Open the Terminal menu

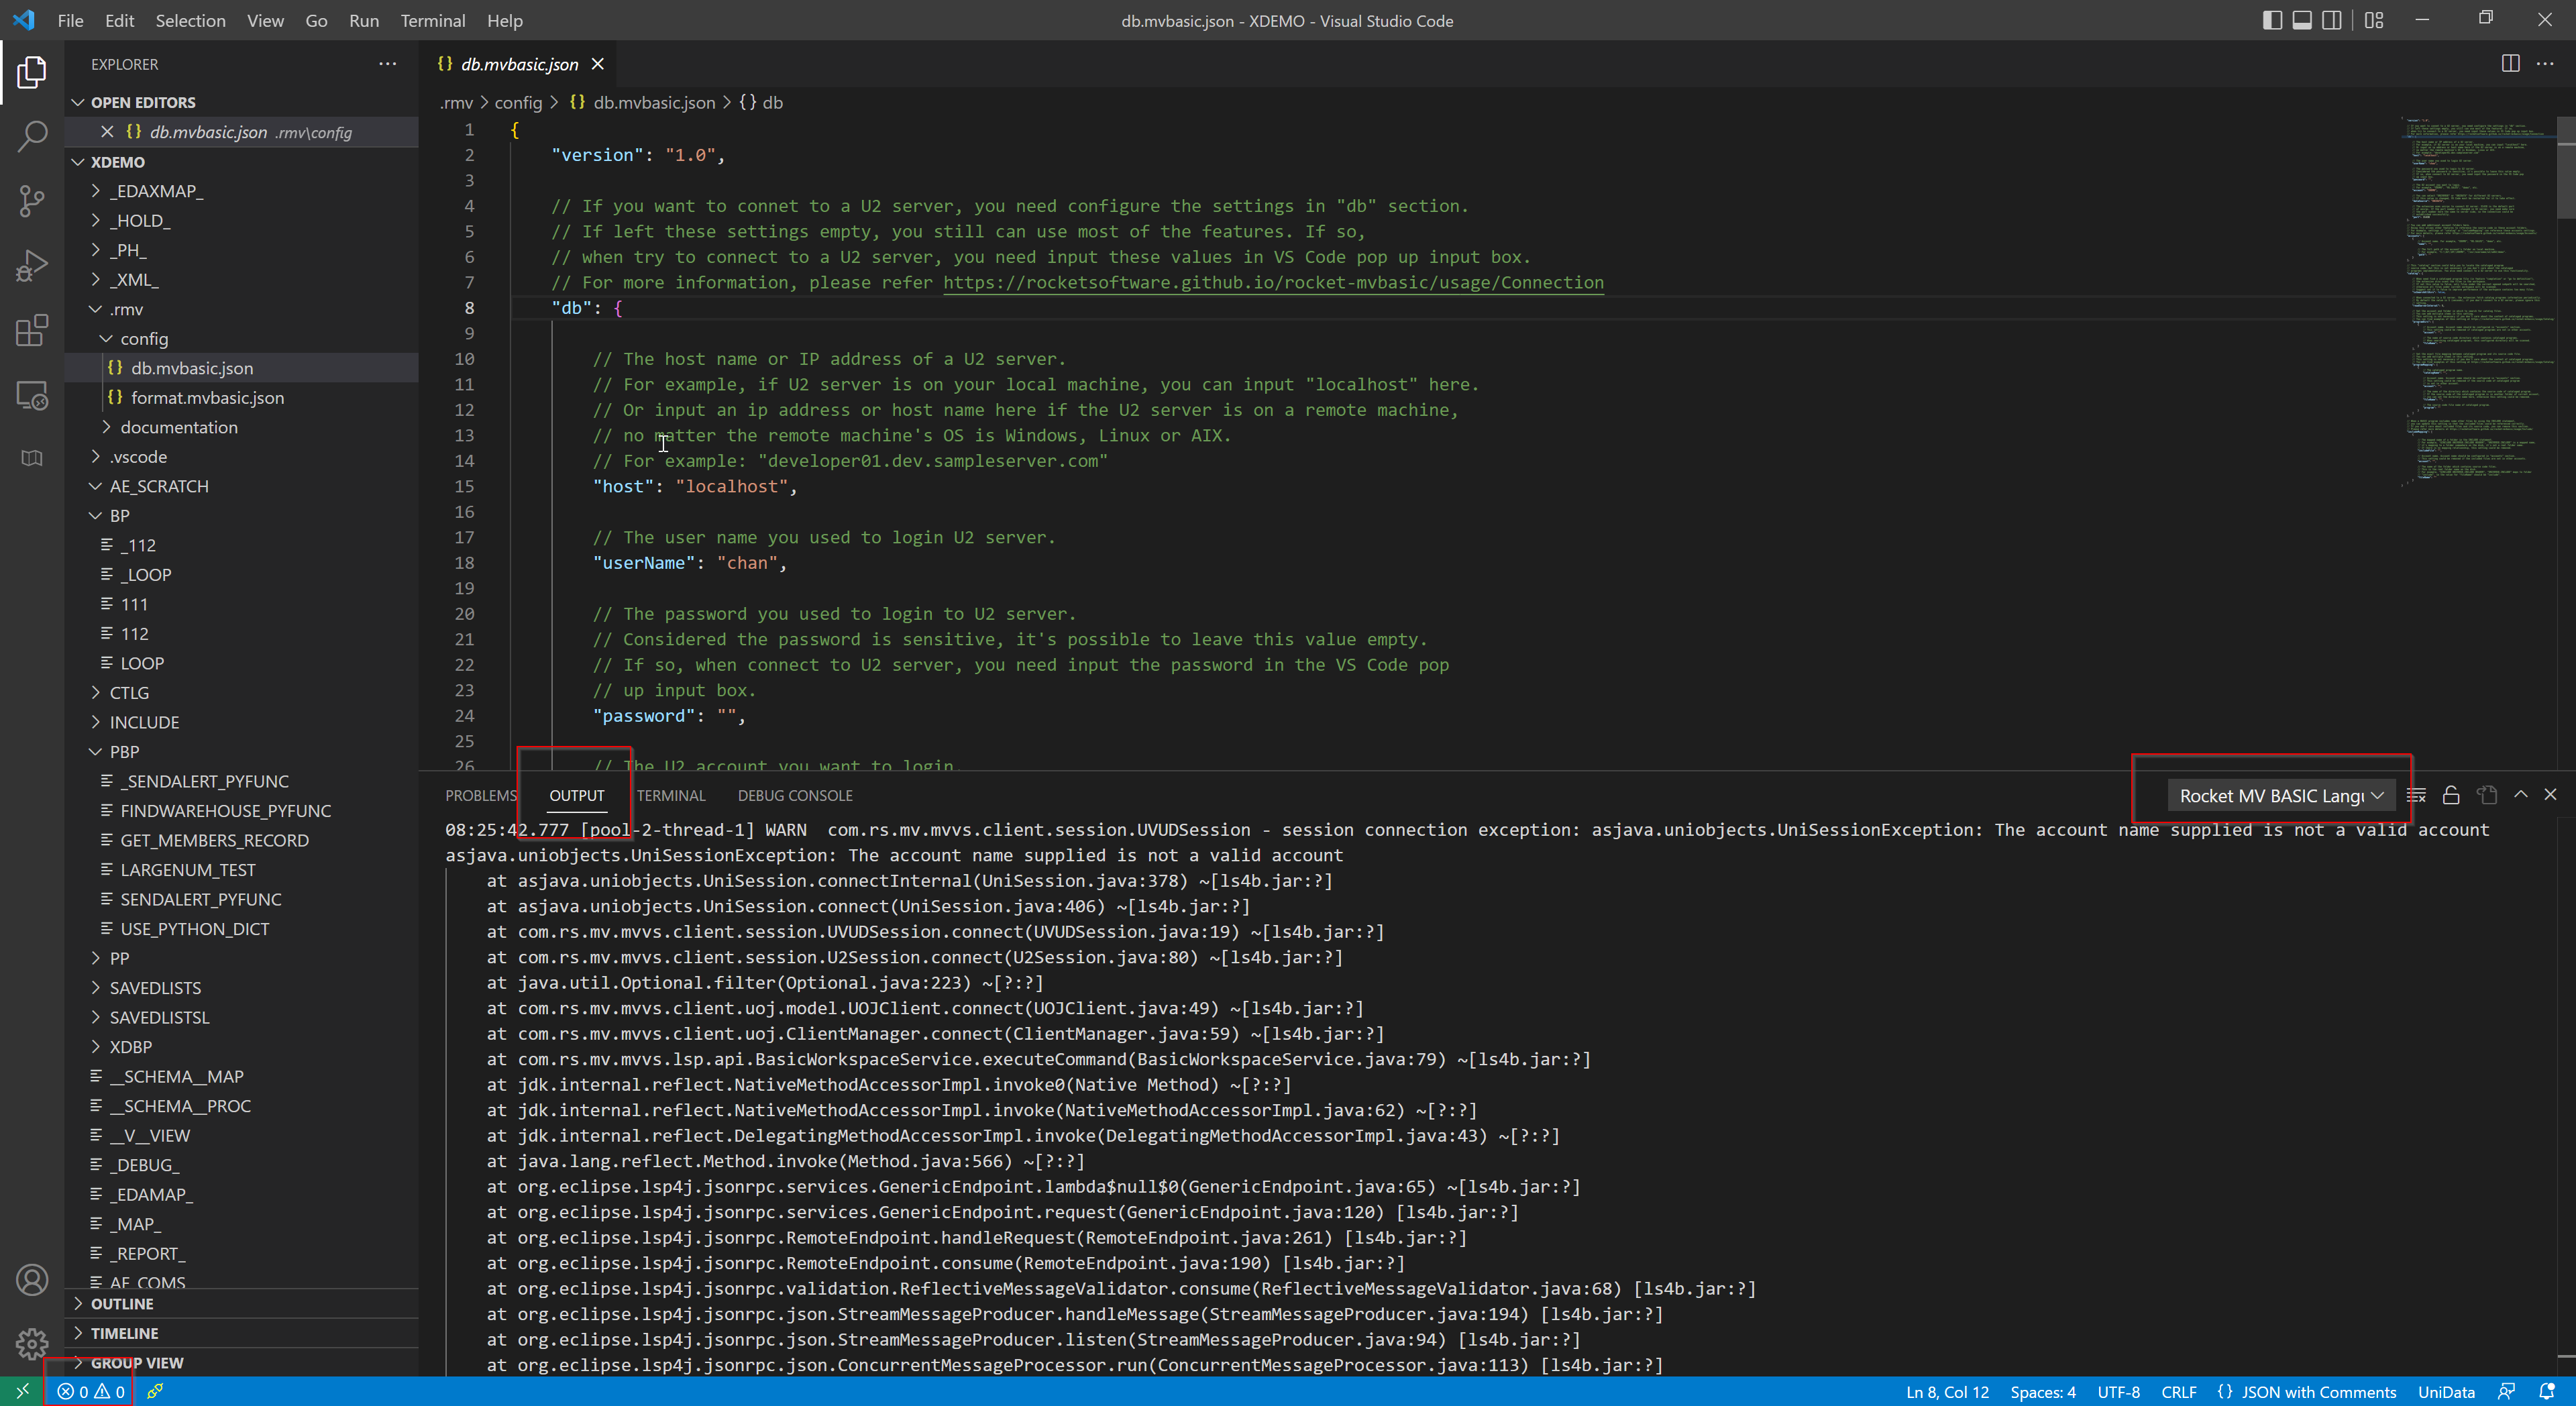pyautogui.click(x=432, y=20)
